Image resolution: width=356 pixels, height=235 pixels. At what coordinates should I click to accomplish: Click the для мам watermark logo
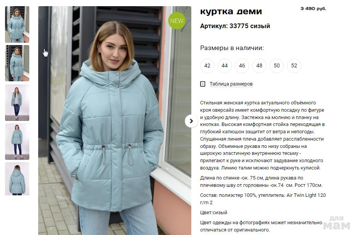tap(337, 223)
